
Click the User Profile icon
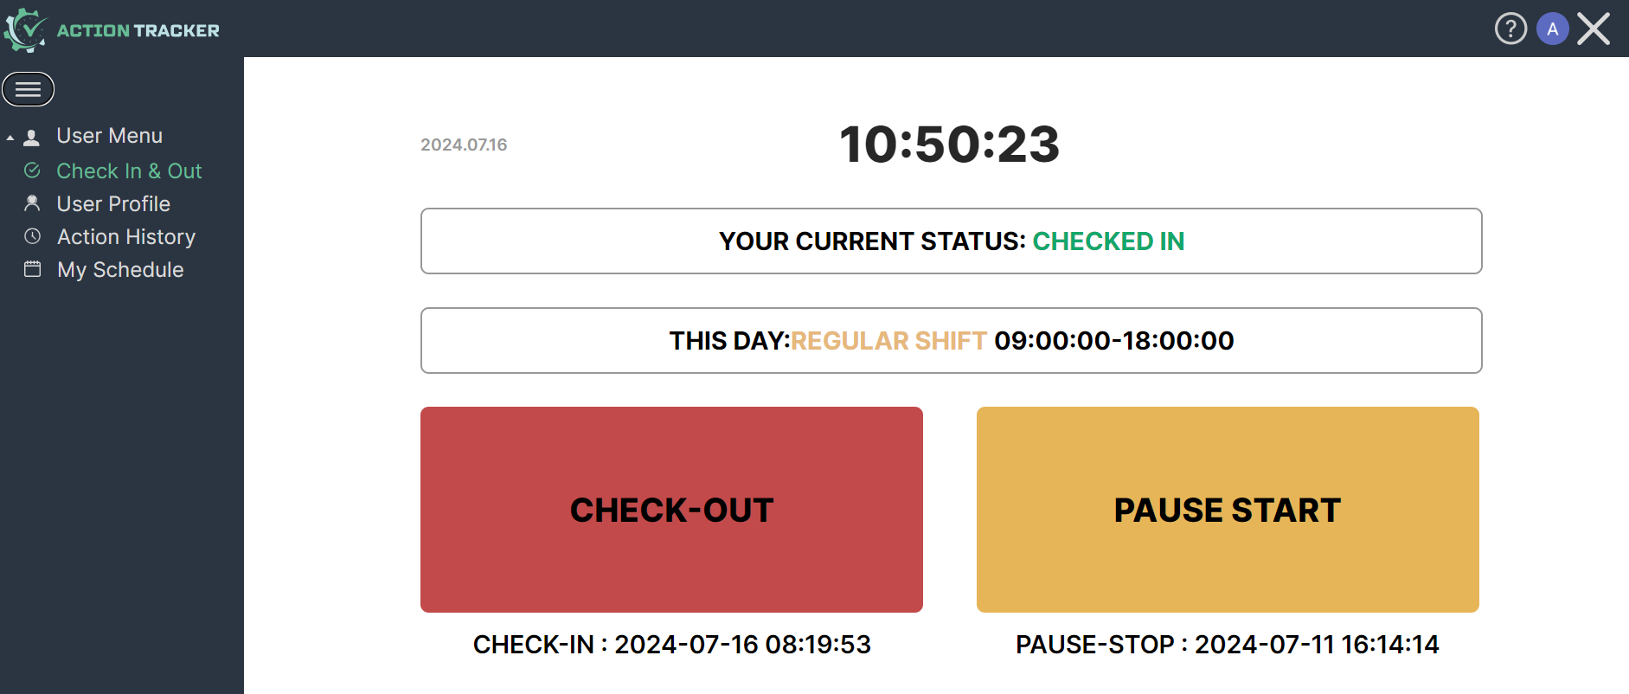click(32, 203)
